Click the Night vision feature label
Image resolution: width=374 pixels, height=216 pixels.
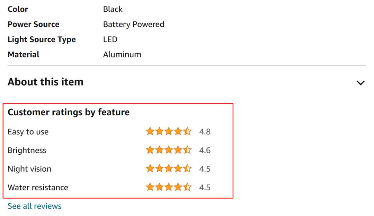[29, 169]
